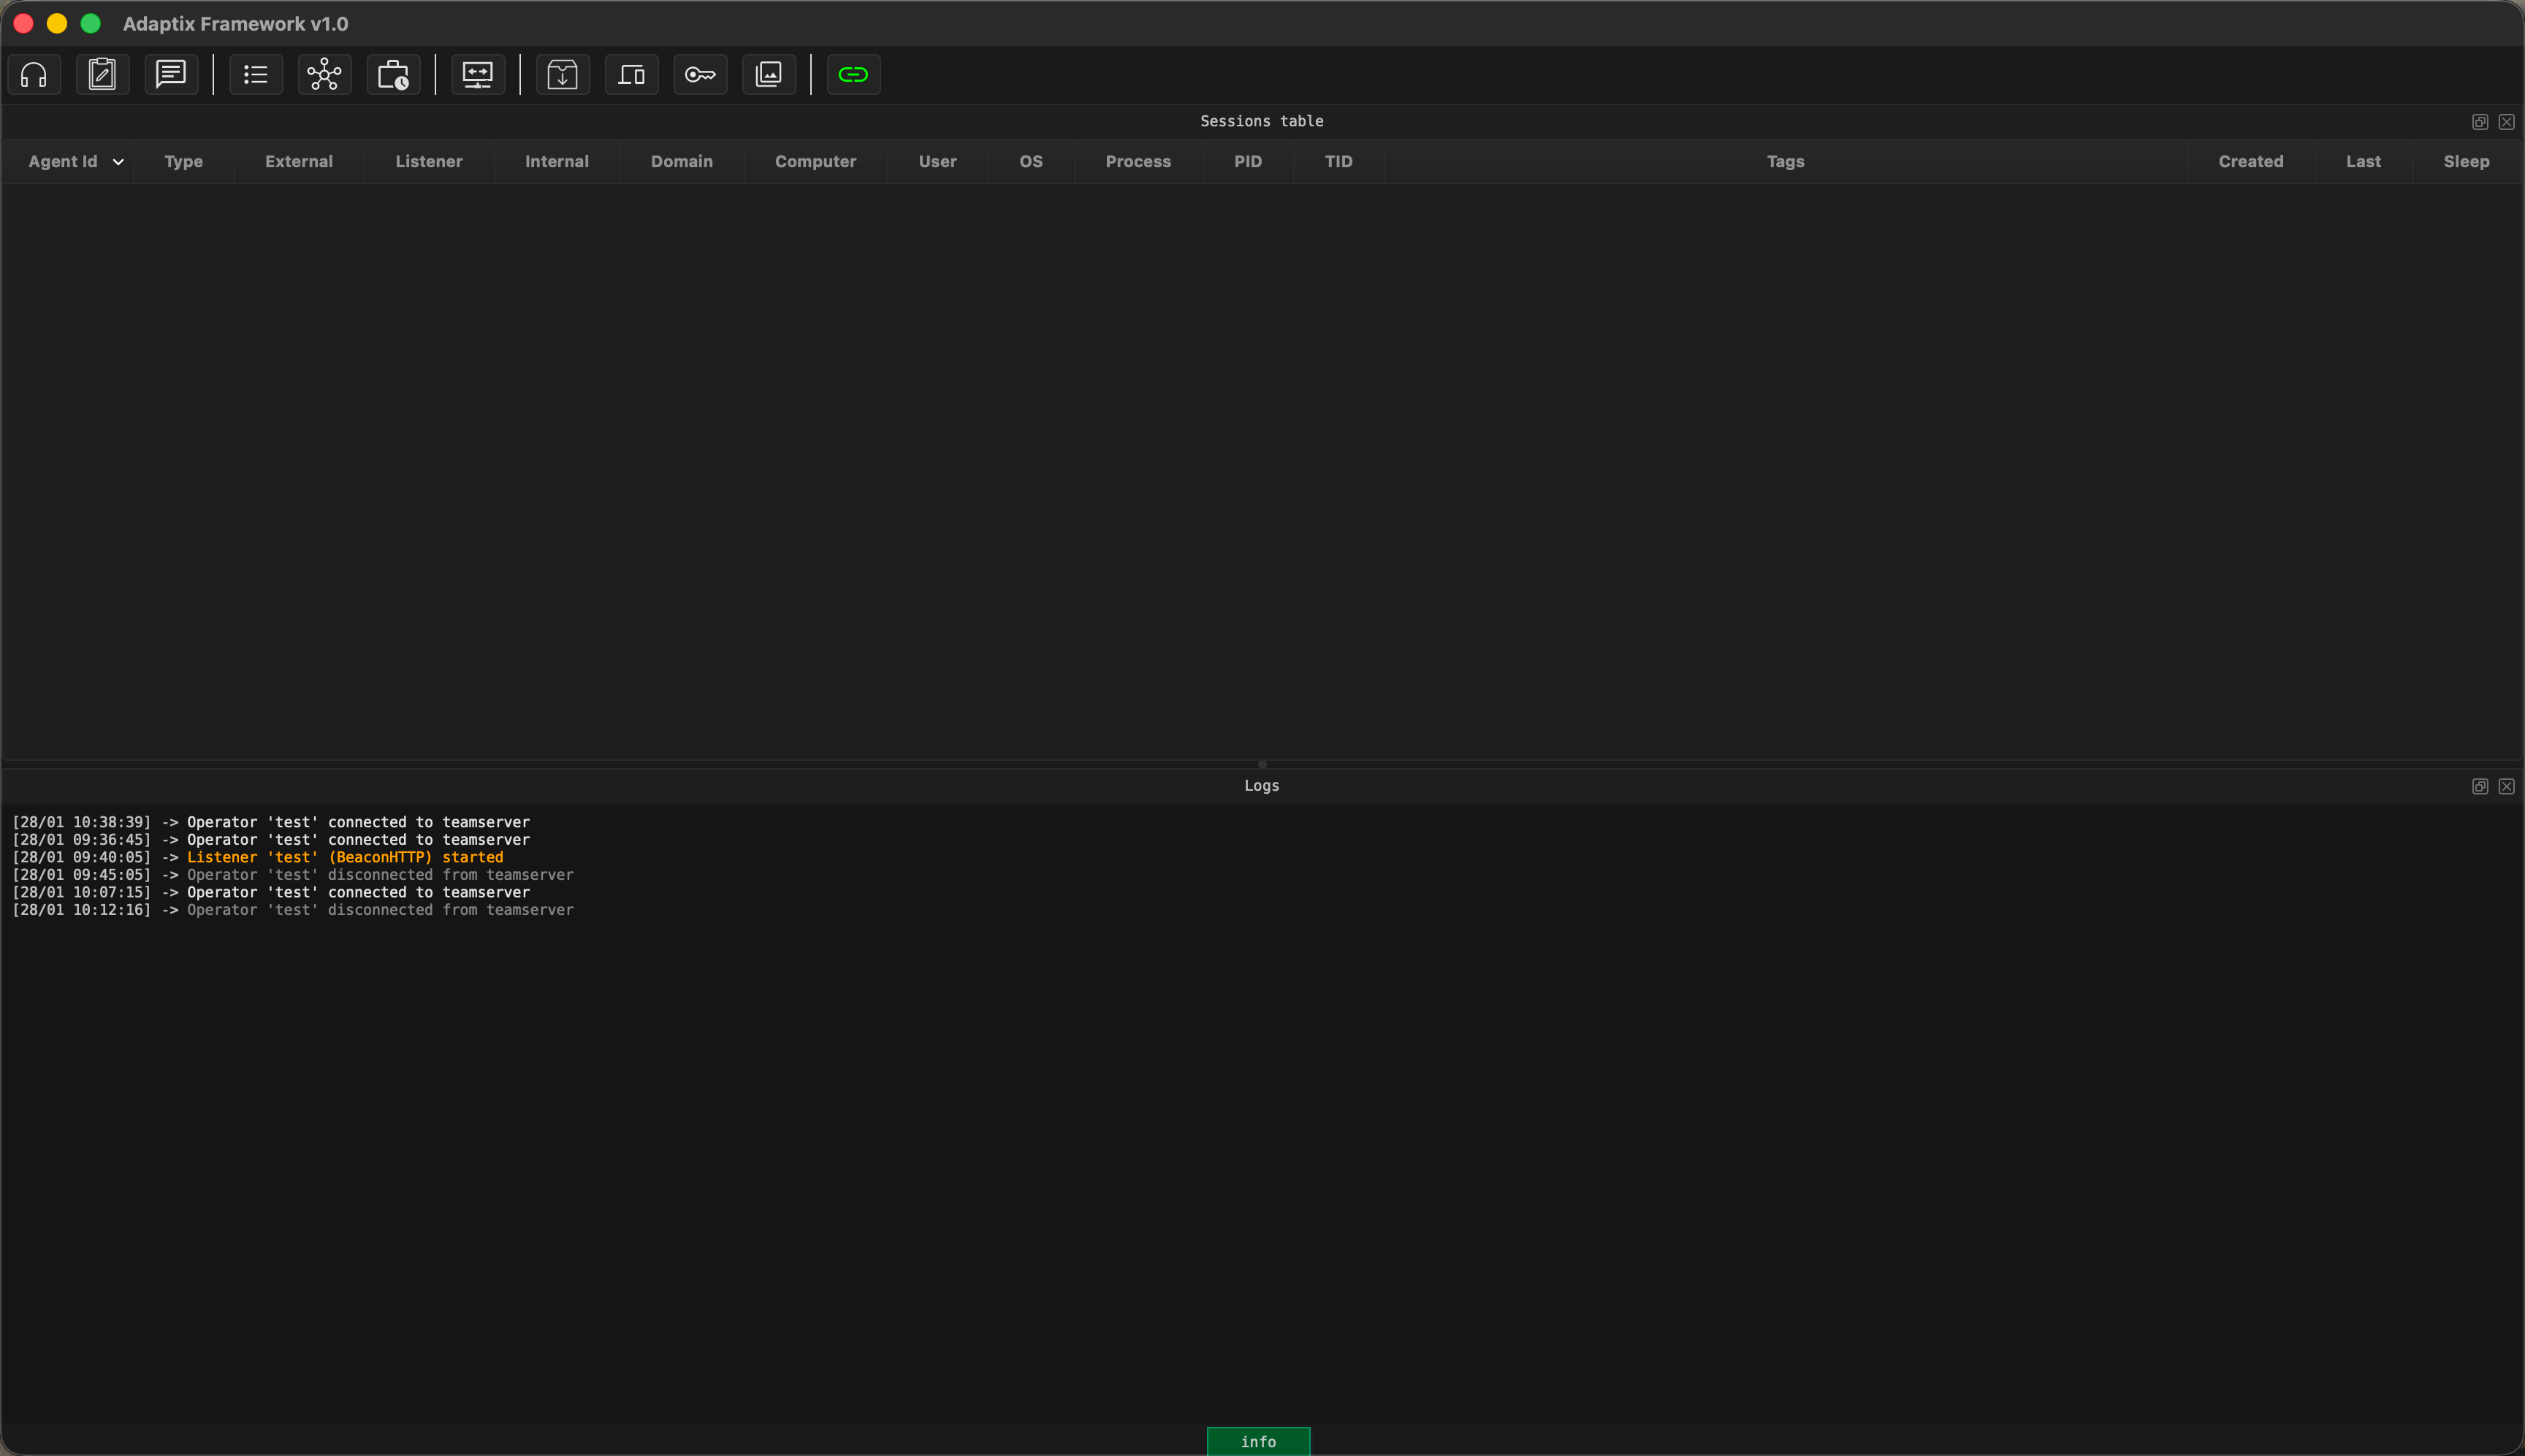
Task: Show the sessions table list view
Action: point(256,75)
